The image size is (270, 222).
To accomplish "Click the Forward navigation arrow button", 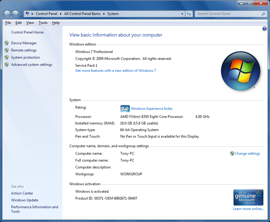I will [15, 14].
